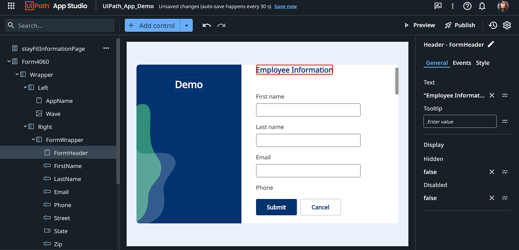Open the notifications bell
Viewport: 519px width, 250px height.
482,6
